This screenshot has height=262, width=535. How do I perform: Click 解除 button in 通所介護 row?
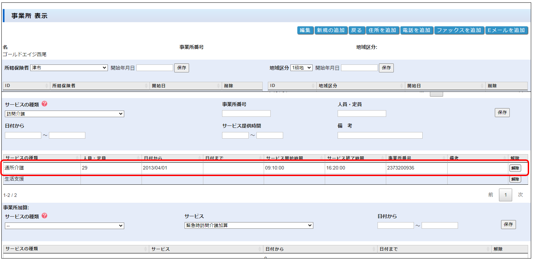tap(515, 168)
